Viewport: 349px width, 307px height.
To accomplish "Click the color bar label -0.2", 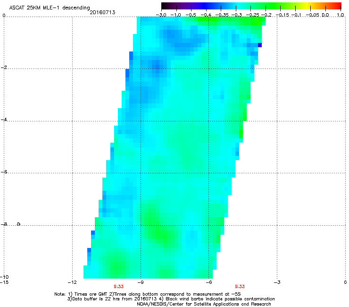I will 266,15.
